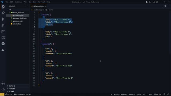This screenshot has height=96, width=171.
Task: Toggle the bottom panel layout icon
Action: point(150,2)
